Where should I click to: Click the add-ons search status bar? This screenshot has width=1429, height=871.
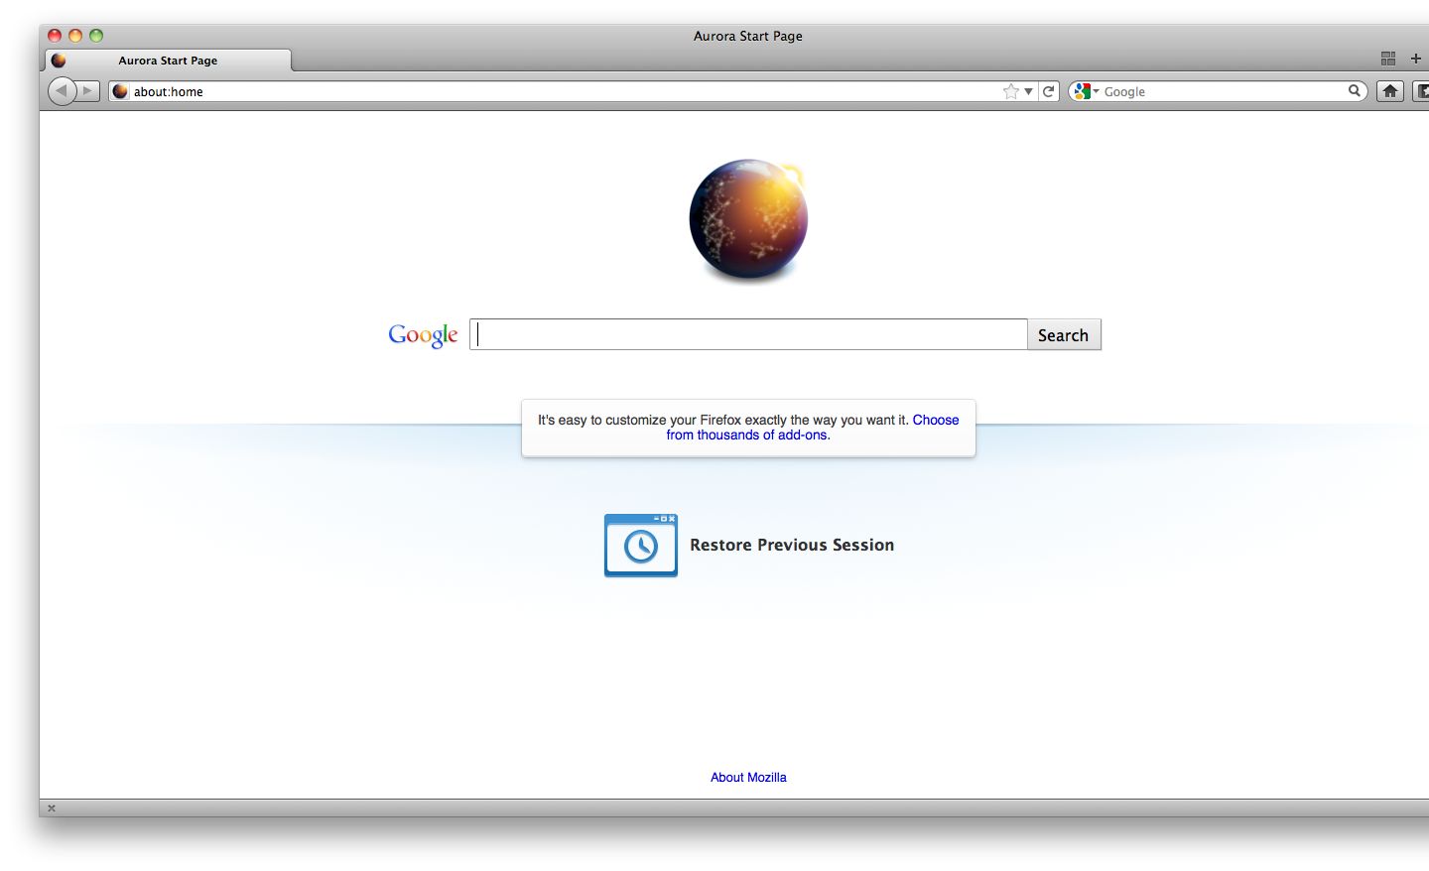click(748, 428)
